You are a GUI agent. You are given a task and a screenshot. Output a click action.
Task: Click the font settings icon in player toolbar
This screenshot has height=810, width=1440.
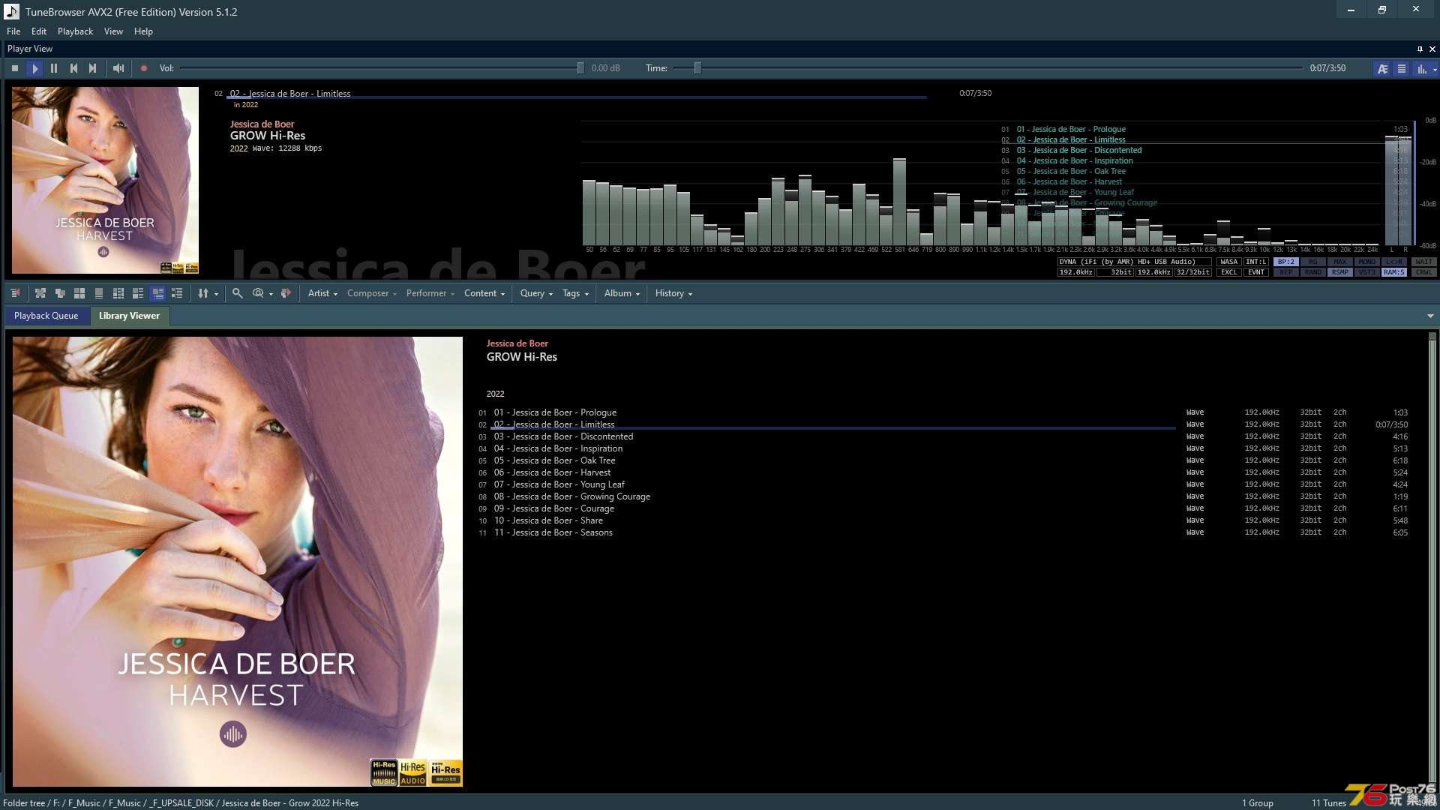click(x=1382, y=68)
